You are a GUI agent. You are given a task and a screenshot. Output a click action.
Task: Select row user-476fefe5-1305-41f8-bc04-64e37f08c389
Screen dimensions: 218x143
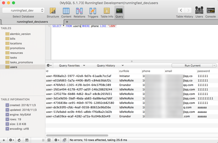click(x=132, y=85)
